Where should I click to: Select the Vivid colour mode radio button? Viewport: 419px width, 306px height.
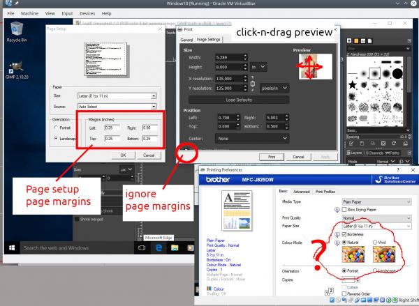point(375,243)
